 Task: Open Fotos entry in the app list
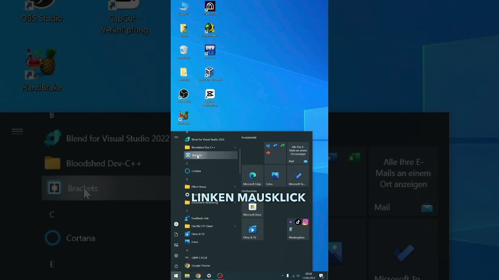coord(211,242)
